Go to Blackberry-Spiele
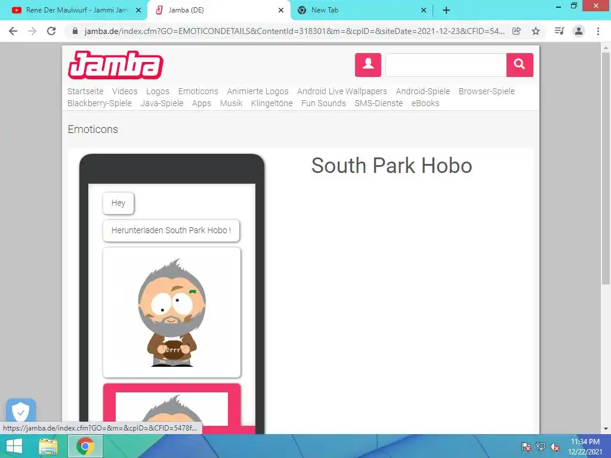611x458 pixels. (100, 103)
